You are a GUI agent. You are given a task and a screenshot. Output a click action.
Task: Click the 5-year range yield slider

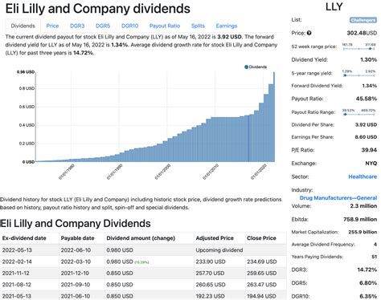click(359, 75)
